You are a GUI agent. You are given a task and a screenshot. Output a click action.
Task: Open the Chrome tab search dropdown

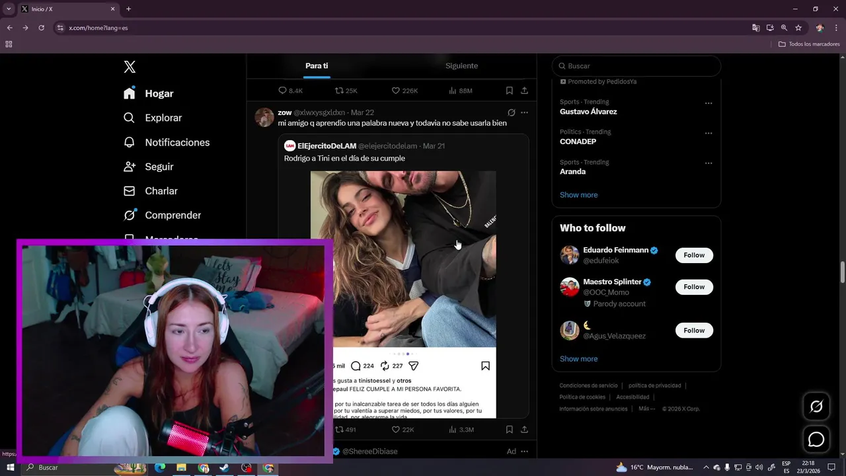9,9
